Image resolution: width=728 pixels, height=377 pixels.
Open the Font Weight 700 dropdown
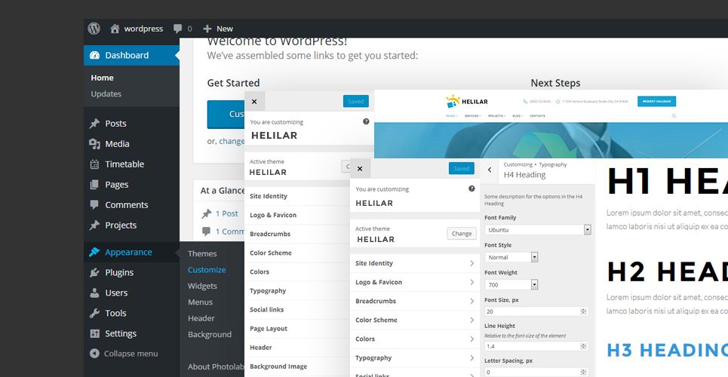pyautogui.click(x=511, y=284)
